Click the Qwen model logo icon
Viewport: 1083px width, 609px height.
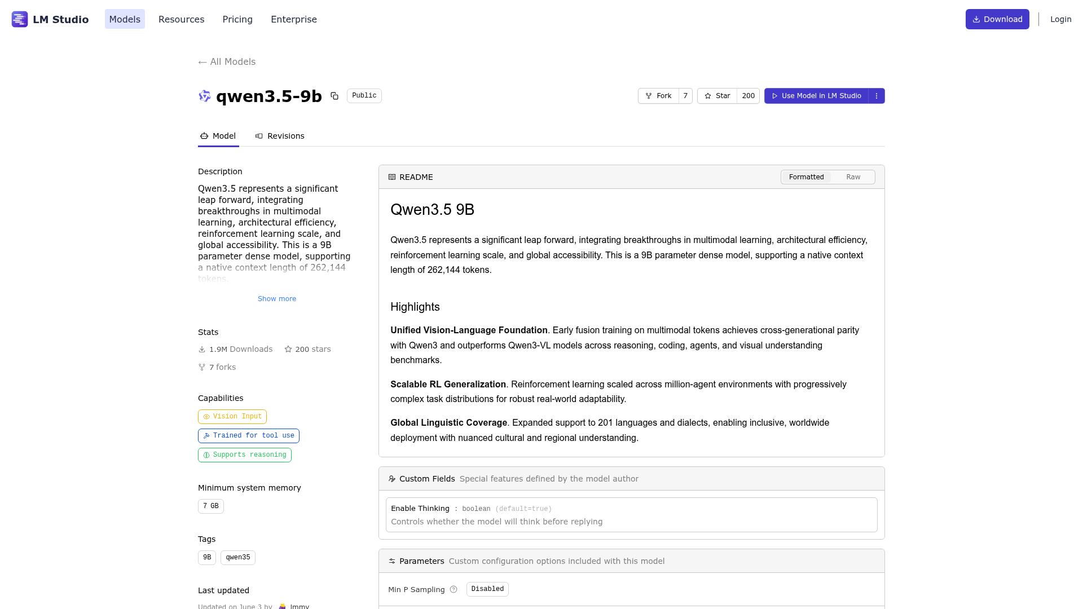[x=205, y=96]
